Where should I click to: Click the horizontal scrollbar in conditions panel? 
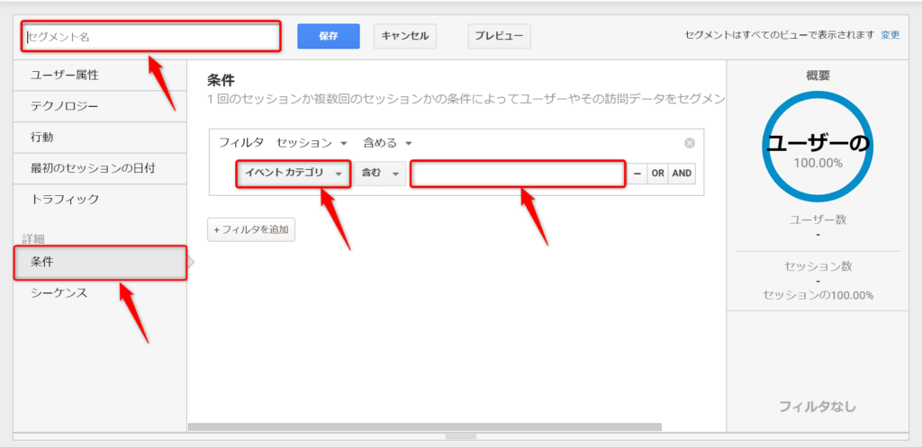[x=425, y=427]
